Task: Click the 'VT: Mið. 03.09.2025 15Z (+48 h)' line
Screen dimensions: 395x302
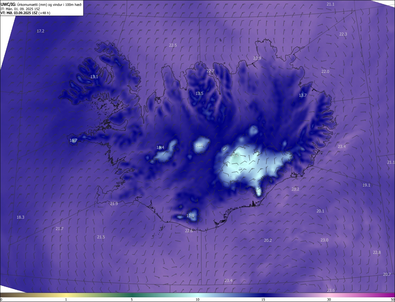Action: [x=25, y=13]
